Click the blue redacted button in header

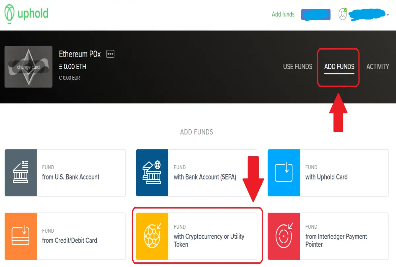[316, 15]
